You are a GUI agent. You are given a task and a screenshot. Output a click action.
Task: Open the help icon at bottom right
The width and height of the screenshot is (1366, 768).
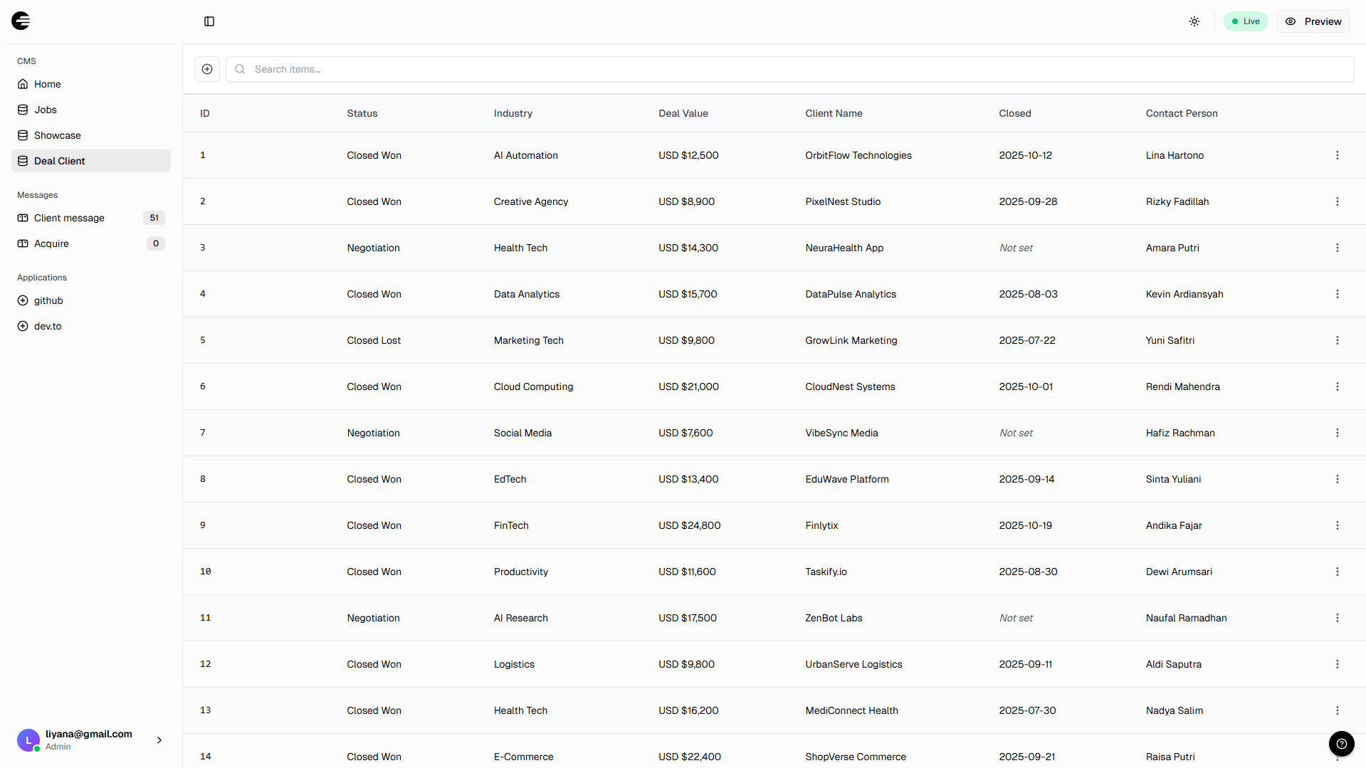[1341, 743]
